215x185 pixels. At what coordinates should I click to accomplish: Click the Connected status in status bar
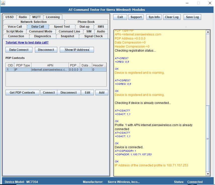click(x=195, y=182)
